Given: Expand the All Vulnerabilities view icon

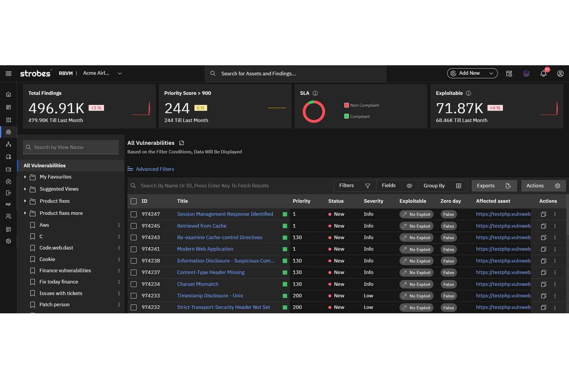Looking at the screenshot, I should (x=181, y=143).
